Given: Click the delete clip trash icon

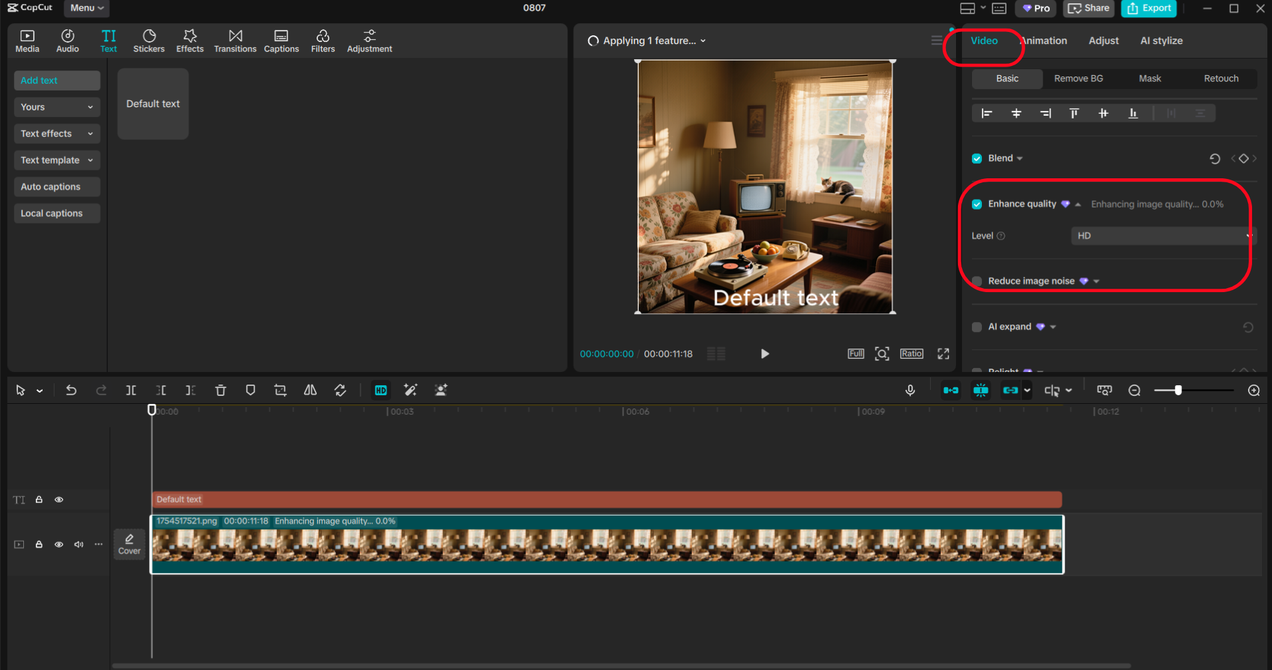Looking at the screenshot, I should 220,390.
